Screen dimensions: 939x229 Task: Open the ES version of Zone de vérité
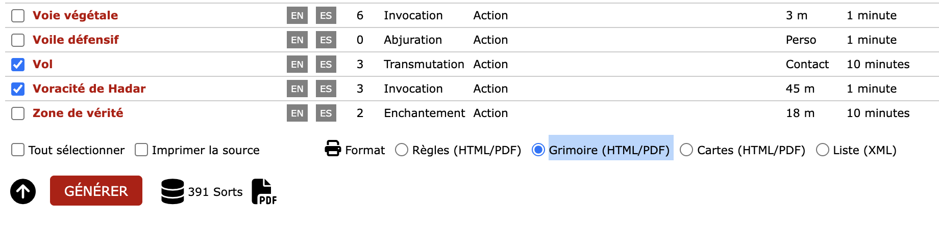(x=326, y=113)
